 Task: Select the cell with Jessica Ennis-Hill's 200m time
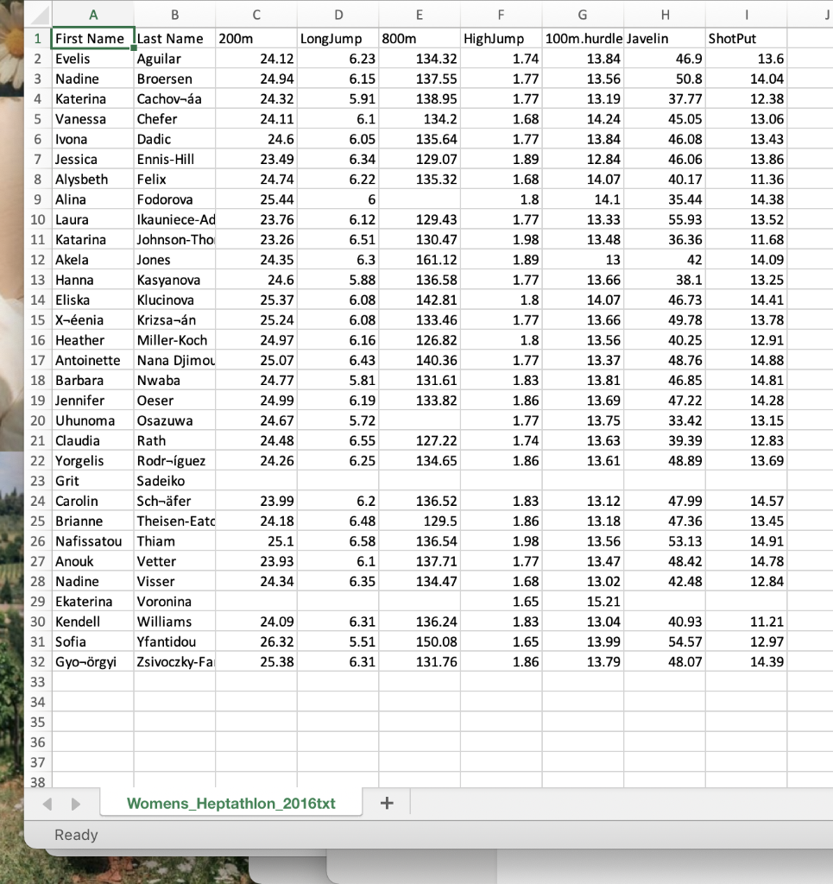click(x=256, y=159)
